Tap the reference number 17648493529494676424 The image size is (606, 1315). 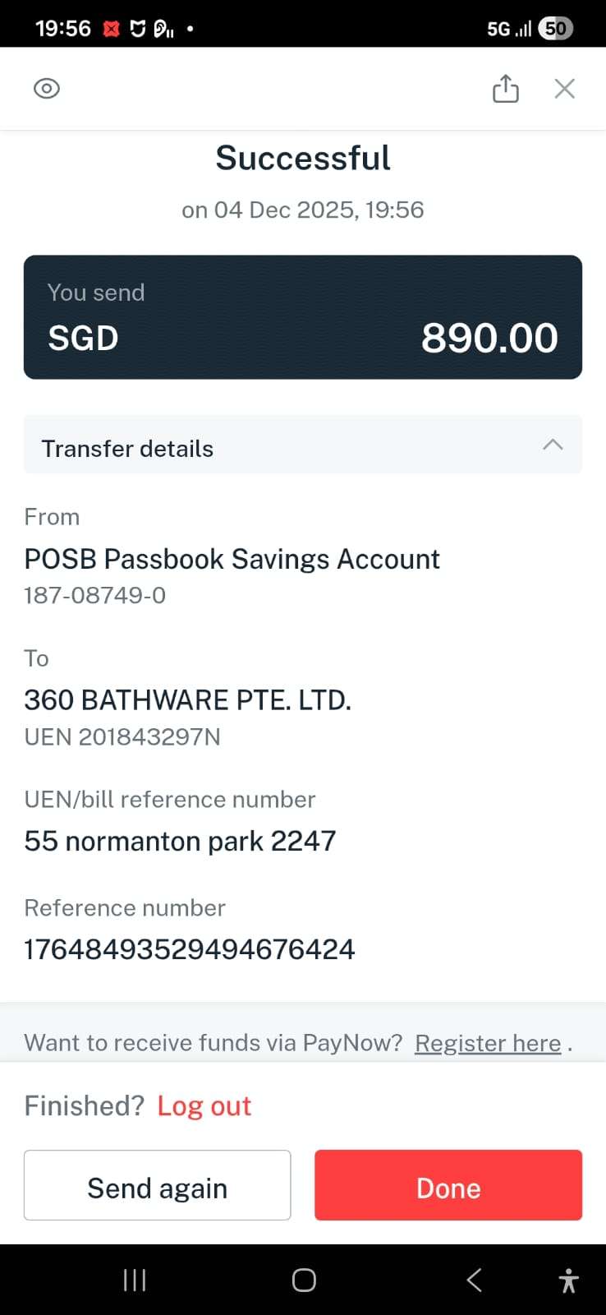[x=190, y=949]
